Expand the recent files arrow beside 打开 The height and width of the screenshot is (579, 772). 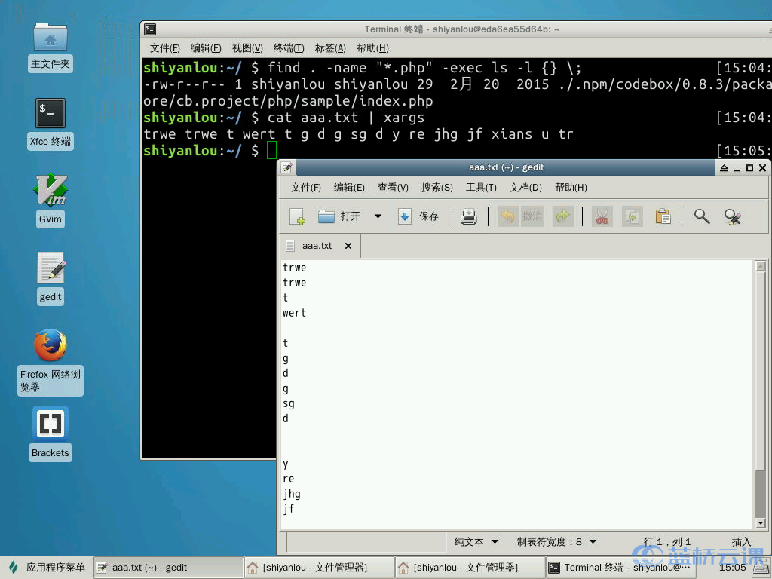tap(378, 216)
